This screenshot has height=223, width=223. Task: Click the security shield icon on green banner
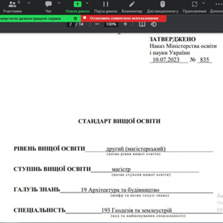[76, 19]
